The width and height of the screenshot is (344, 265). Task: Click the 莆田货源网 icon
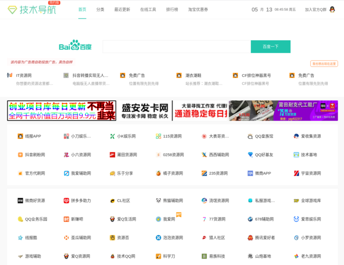[112, 155]
